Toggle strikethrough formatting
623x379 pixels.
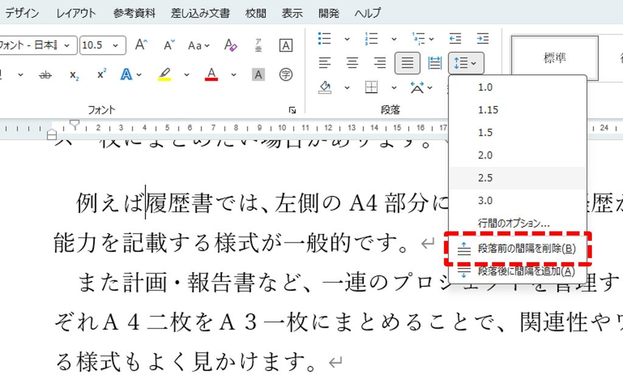(x=46, y=75)
